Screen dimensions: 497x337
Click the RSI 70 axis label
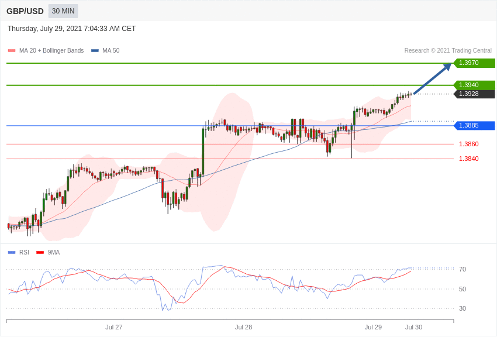point(463,270)
